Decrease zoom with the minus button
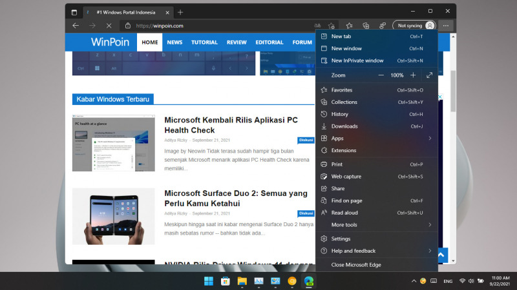 (x=381, y=75)
